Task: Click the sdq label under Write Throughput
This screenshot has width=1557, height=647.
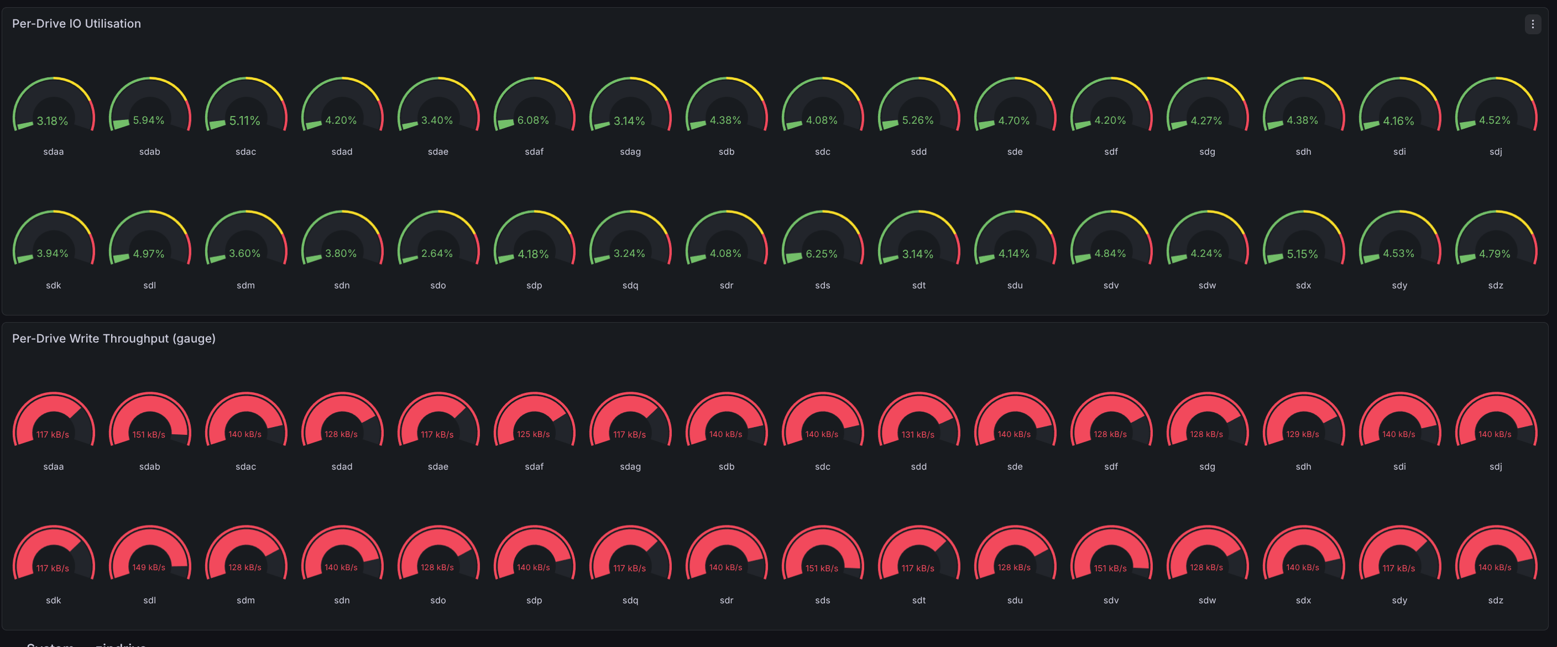Action: click(x=630, y=600)
